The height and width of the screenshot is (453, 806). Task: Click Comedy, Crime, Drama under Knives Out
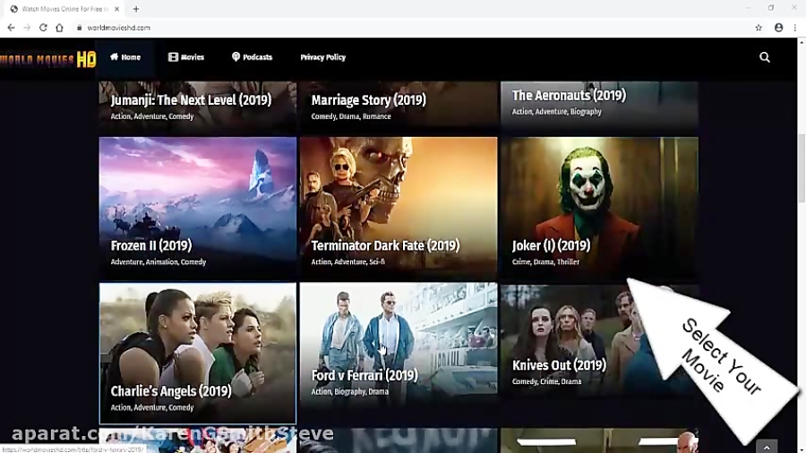[x=547, y=381]
